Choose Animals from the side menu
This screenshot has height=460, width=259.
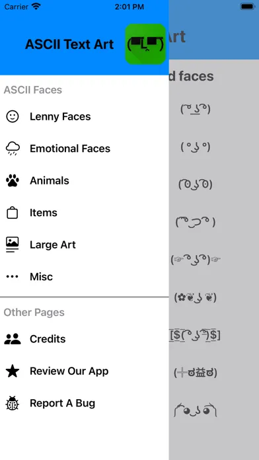tap(85, 180)
